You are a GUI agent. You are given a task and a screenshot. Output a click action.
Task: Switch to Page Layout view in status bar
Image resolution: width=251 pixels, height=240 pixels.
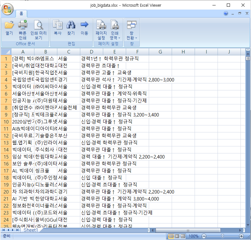[x=177, y=236]
